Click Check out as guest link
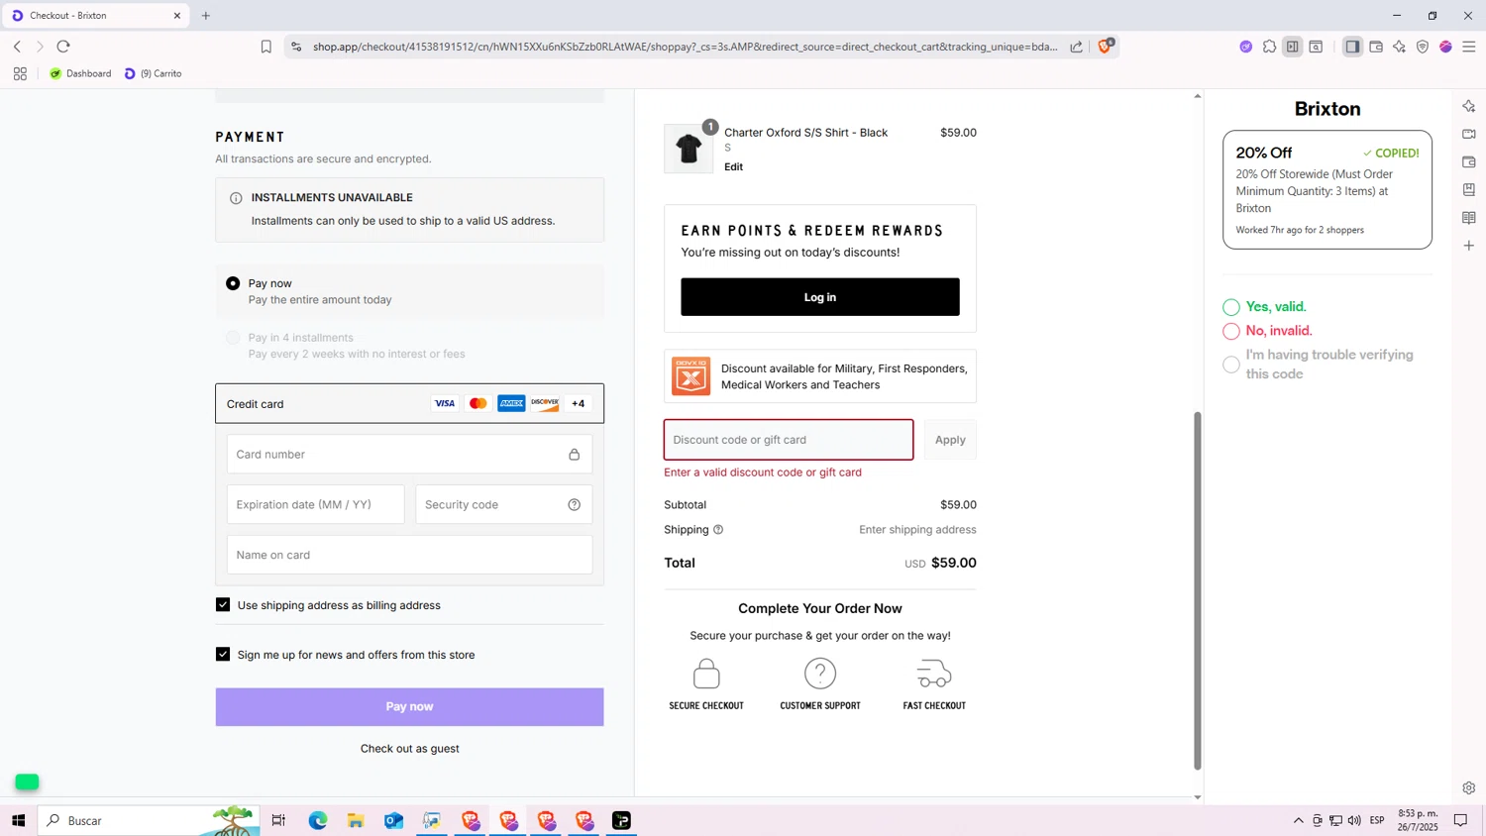1486x836 pixels. 410,749
